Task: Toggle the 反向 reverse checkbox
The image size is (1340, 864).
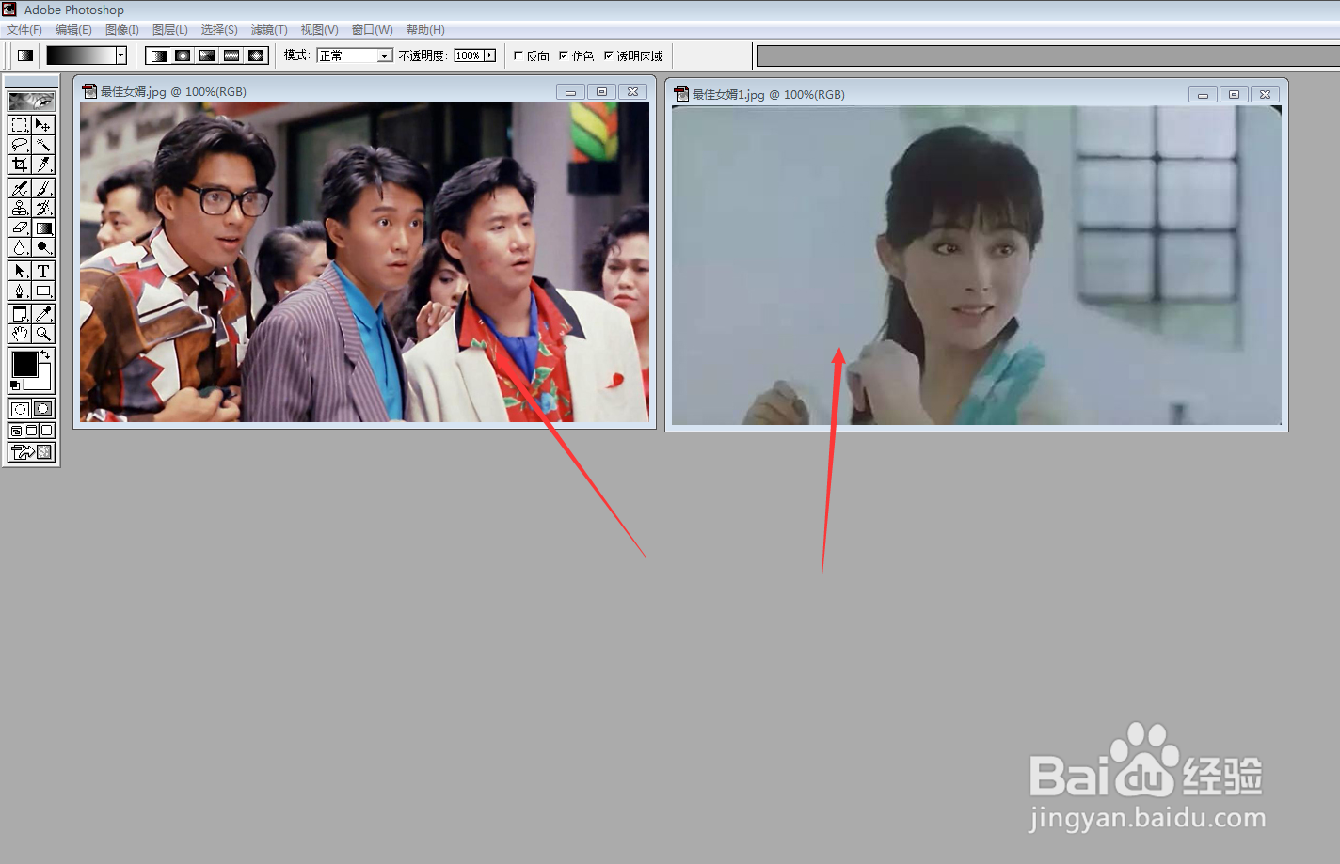Action: (518, 55)
